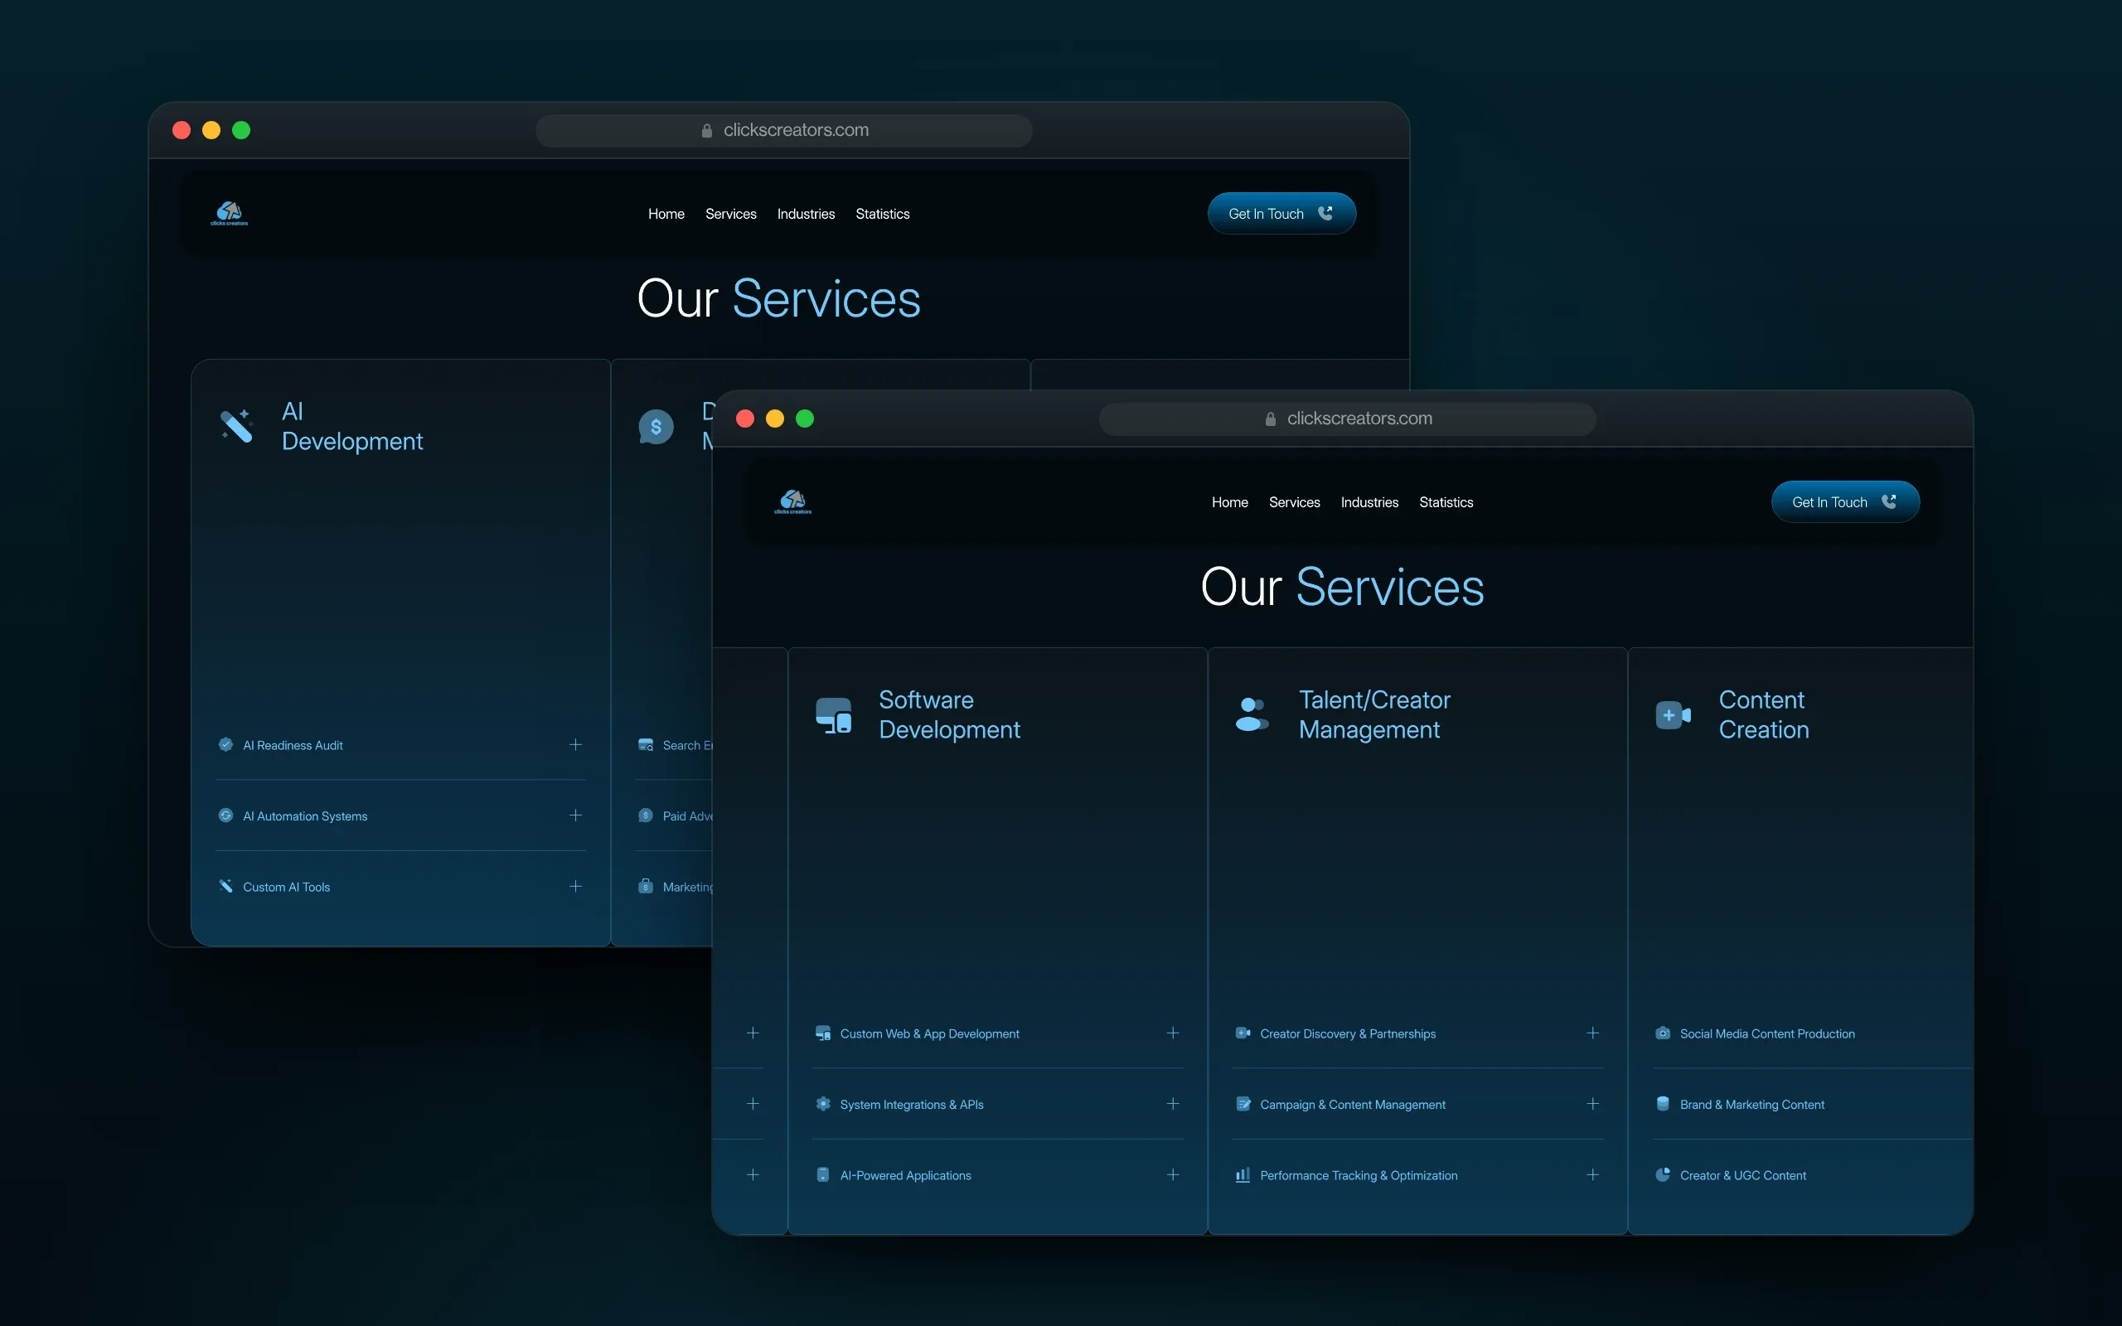Expand Campaign & Content Management plus
2122x1326 pixels.
[1592, 1104]
